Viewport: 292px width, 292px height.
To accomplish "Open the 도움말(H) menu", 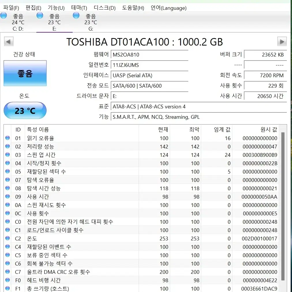I will [133, 8].
